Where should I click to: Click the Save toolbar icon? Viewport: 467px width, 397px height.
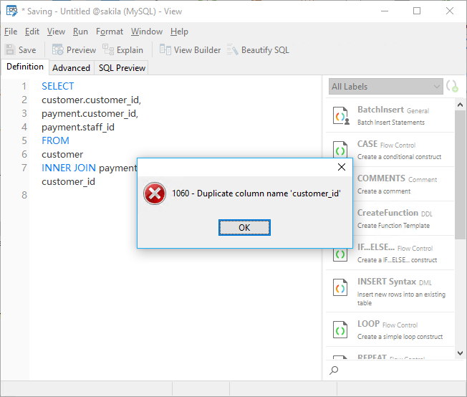point(11,50)
